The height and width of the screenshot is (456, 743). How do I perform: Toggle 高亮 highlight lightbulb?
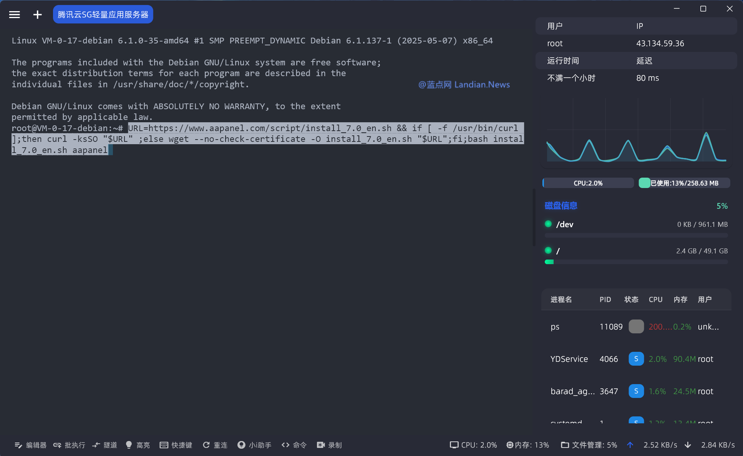(x=129, y=445)
